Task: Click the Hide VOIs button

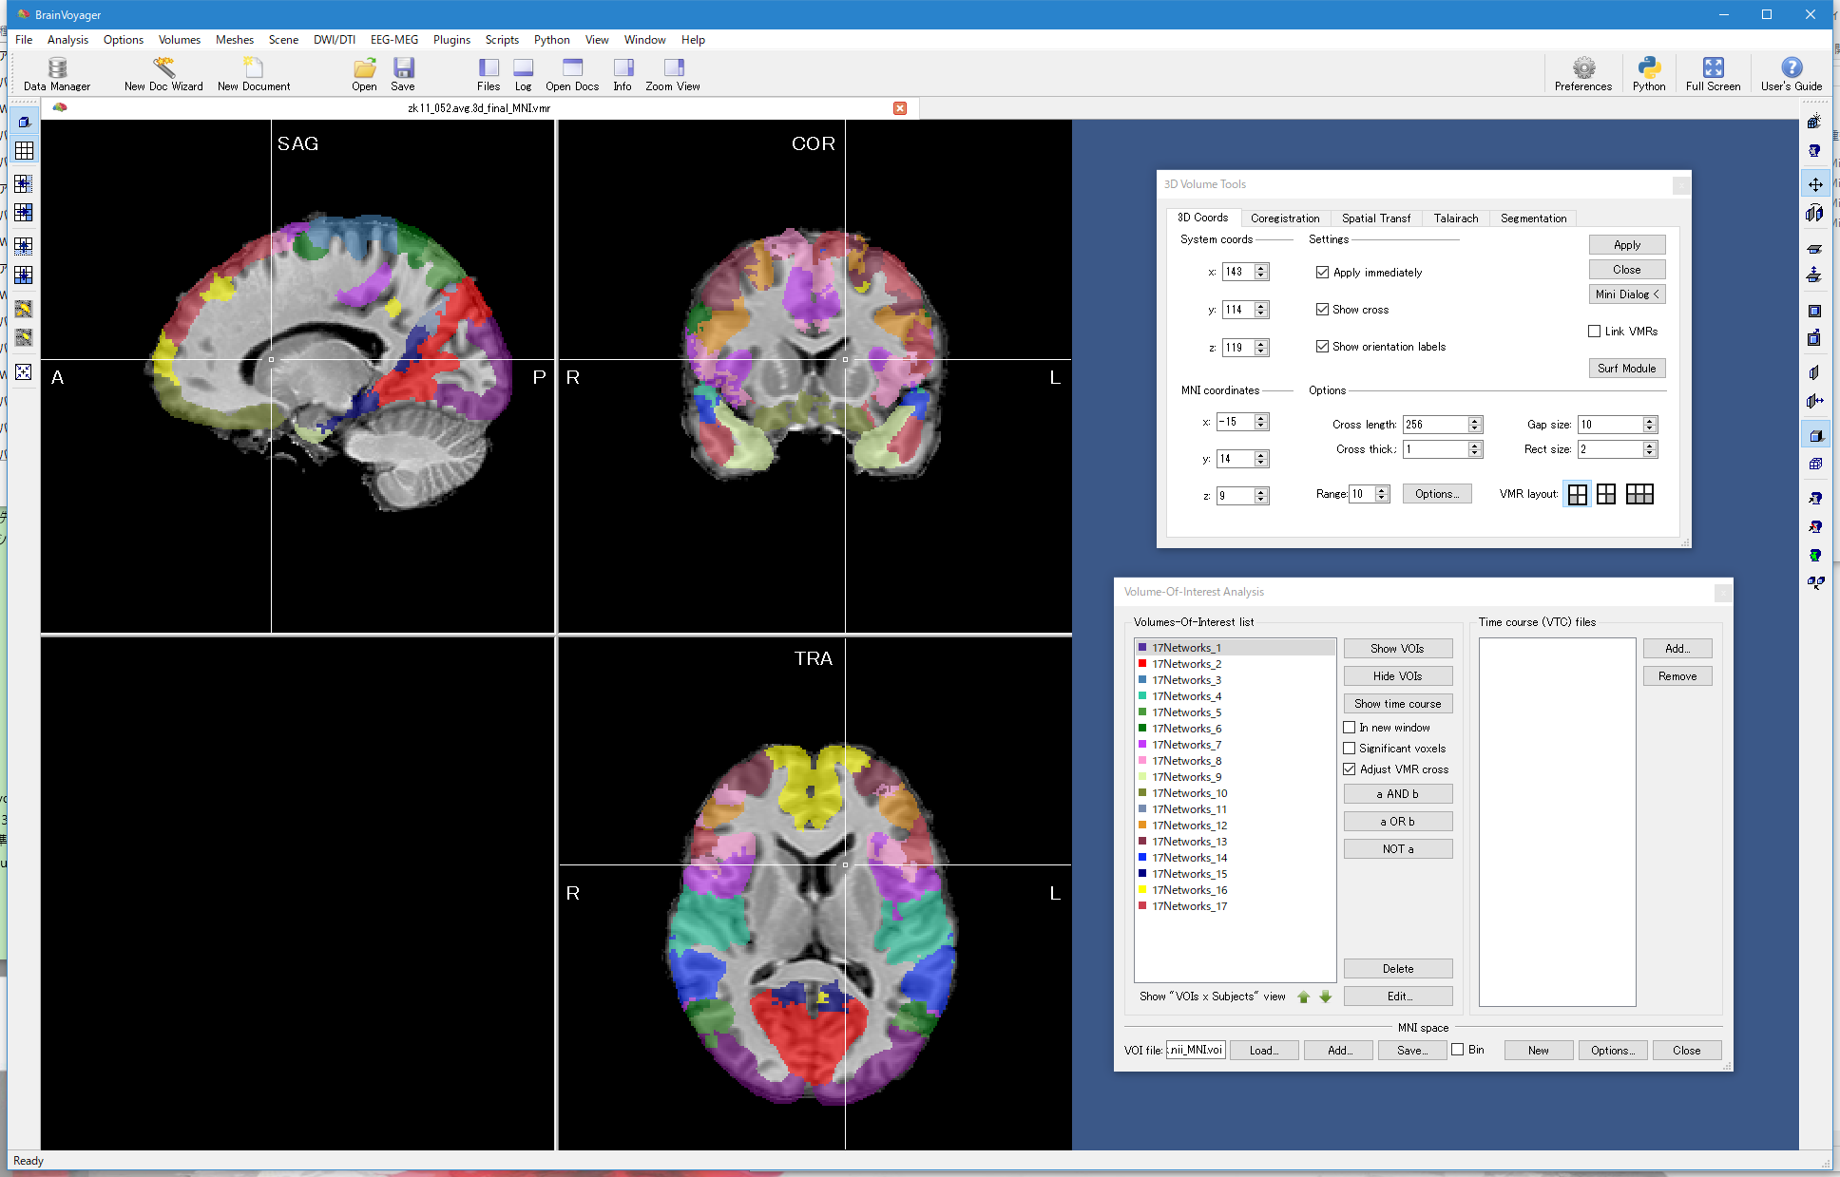Action: coord(1398,676)
